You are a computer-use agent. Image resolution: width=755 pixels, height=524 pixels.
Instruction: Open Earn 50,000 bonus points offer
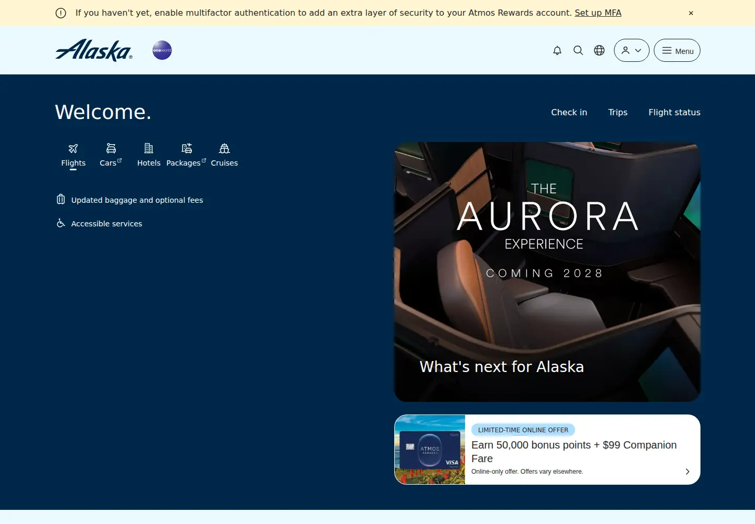[574, 452]
